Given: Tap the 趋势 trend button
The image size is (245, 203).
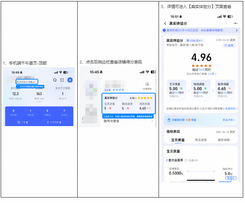Looking at the screenshot, I should point(229,46).
